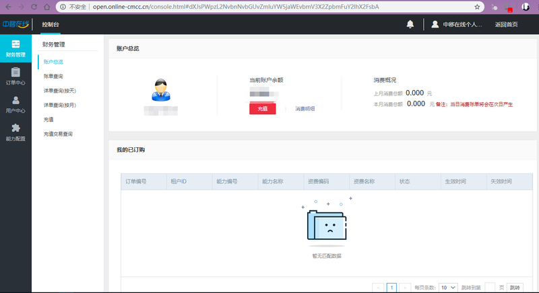The image size is (539, 293).
Task: Click the user profile icon in header
Action: tap(435, 24)
